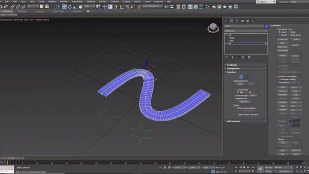The image size is (309, 174).
Task: Collapse the Selection rollout
Action: 246,72
